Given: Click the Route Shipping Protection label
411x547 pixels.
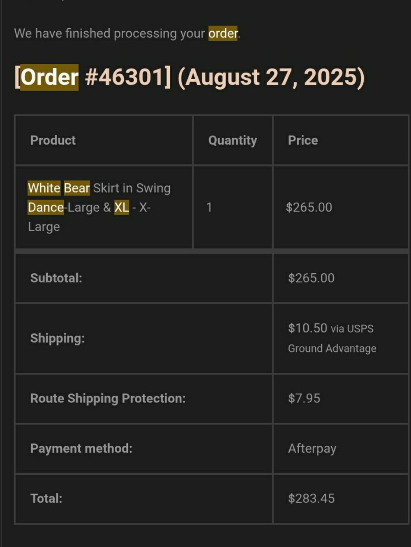Looking at the screenshot, I should pyautogui.click(x=108, y=398).
